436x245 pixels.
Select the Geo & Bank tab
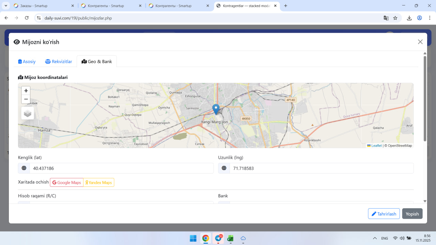pyautogui.click(x=97, y=62)
